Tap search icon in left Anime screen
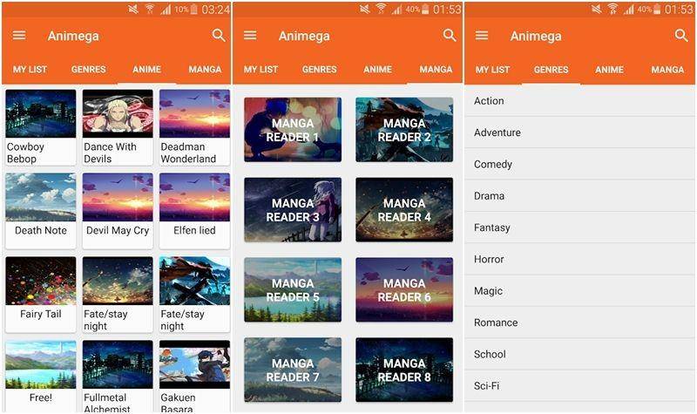This screenshot has width=697, height=414. tap(219, 35)
